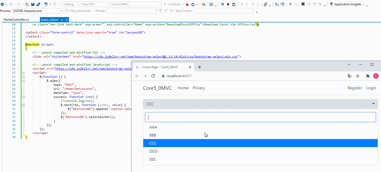Viewport: 381px width, 172px height.
Task: Pin the Index.cshtml tab
Action: pyautogui.click(x=62, y=20)
